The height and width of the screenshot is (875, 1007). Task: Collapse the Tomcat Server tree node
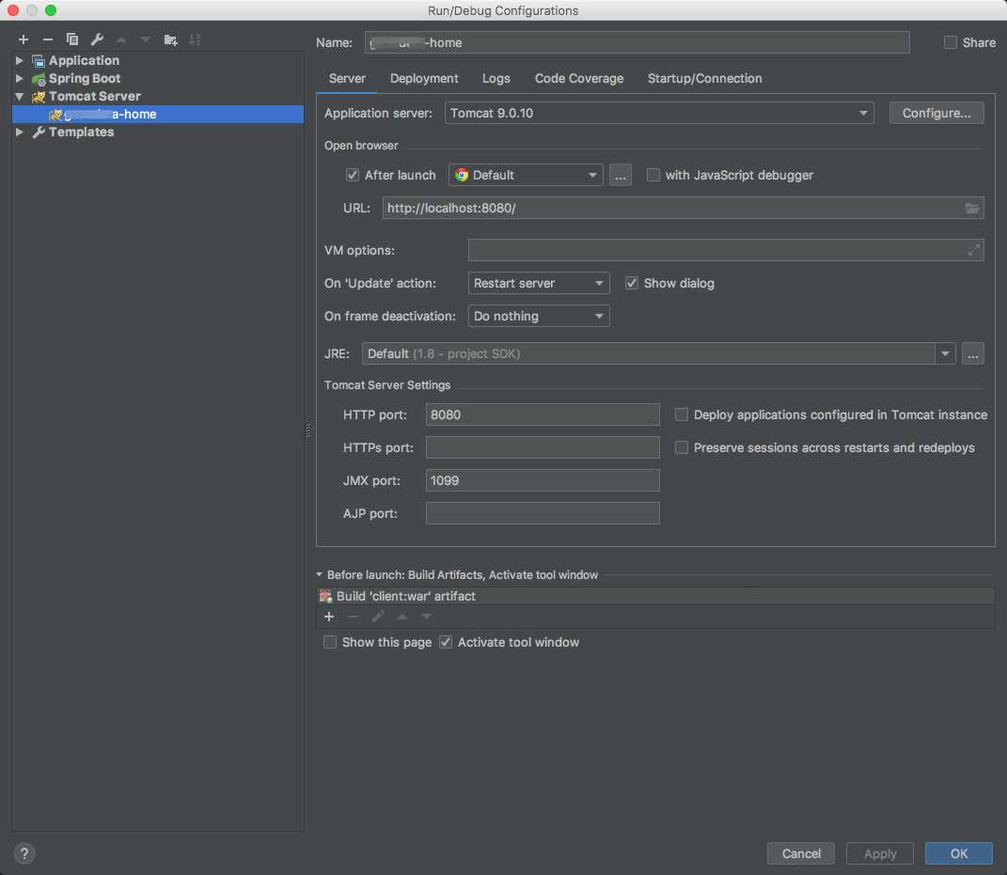click(19, 96)
